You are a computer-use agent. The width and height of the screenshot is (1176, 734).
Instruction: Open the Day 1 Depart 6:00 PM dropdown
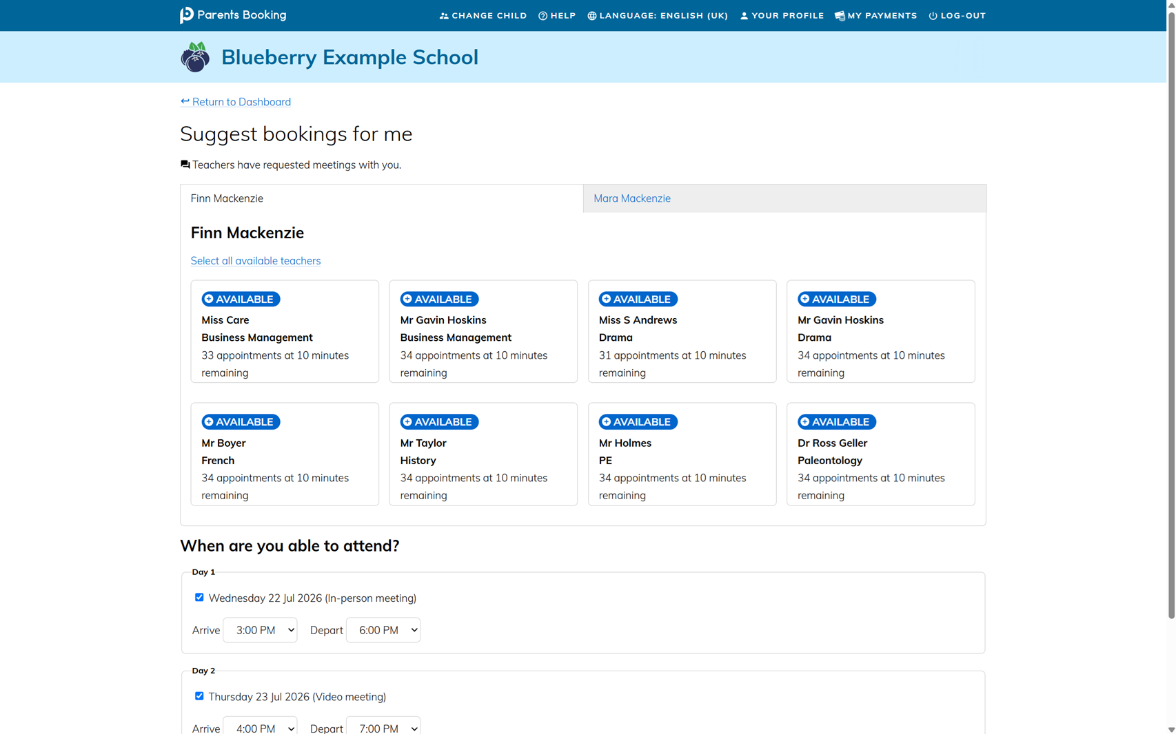[383, 630]
